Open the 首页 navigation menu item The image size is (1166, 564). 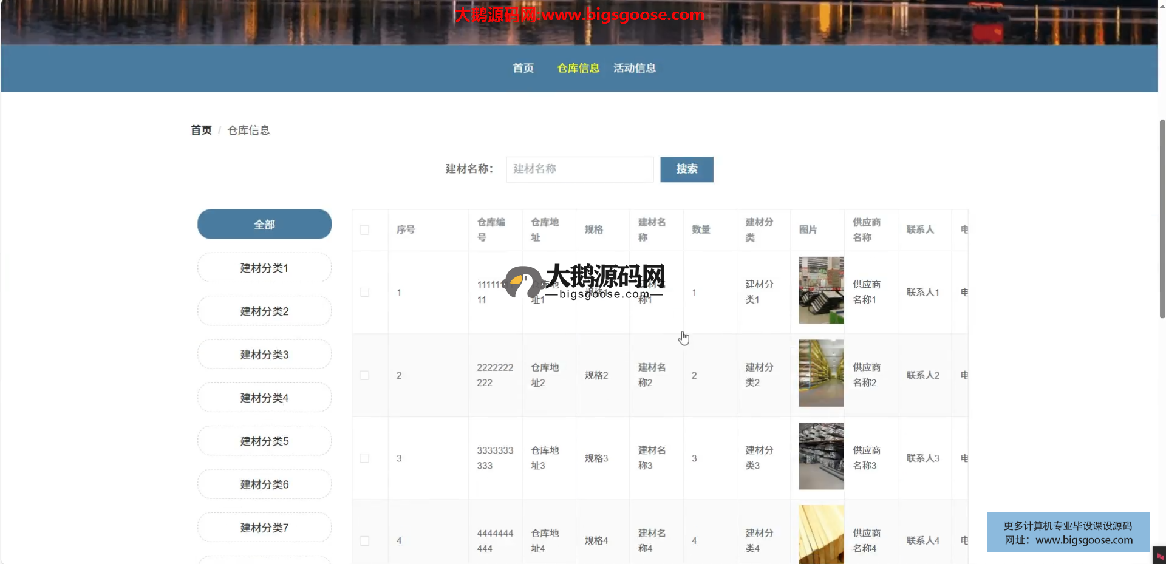523,68
